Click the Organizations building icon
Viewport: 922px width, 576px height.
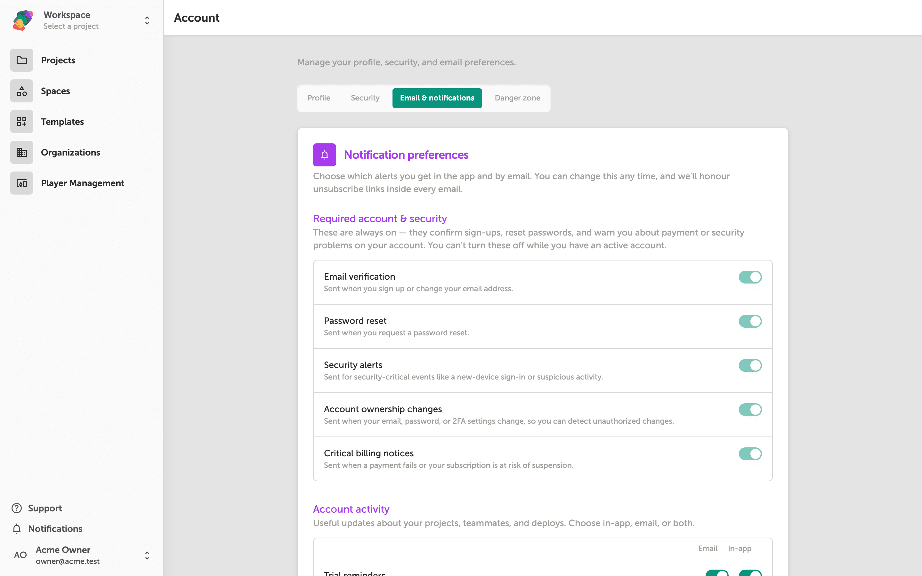(x=22, y=152)
